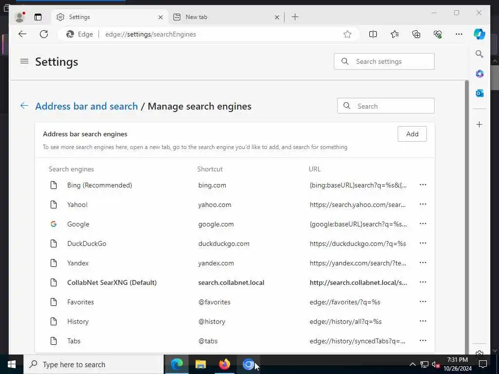Open Outlook sidebar icon
Image resolution: width=499 pixels, height=374 pixels.
pyautogui.click(x=480, y=93)
